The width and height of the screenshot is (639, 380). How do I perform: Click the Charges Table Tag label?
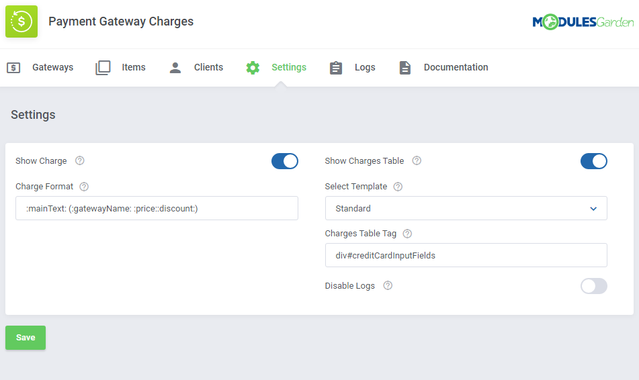click(x=361, y=234)
